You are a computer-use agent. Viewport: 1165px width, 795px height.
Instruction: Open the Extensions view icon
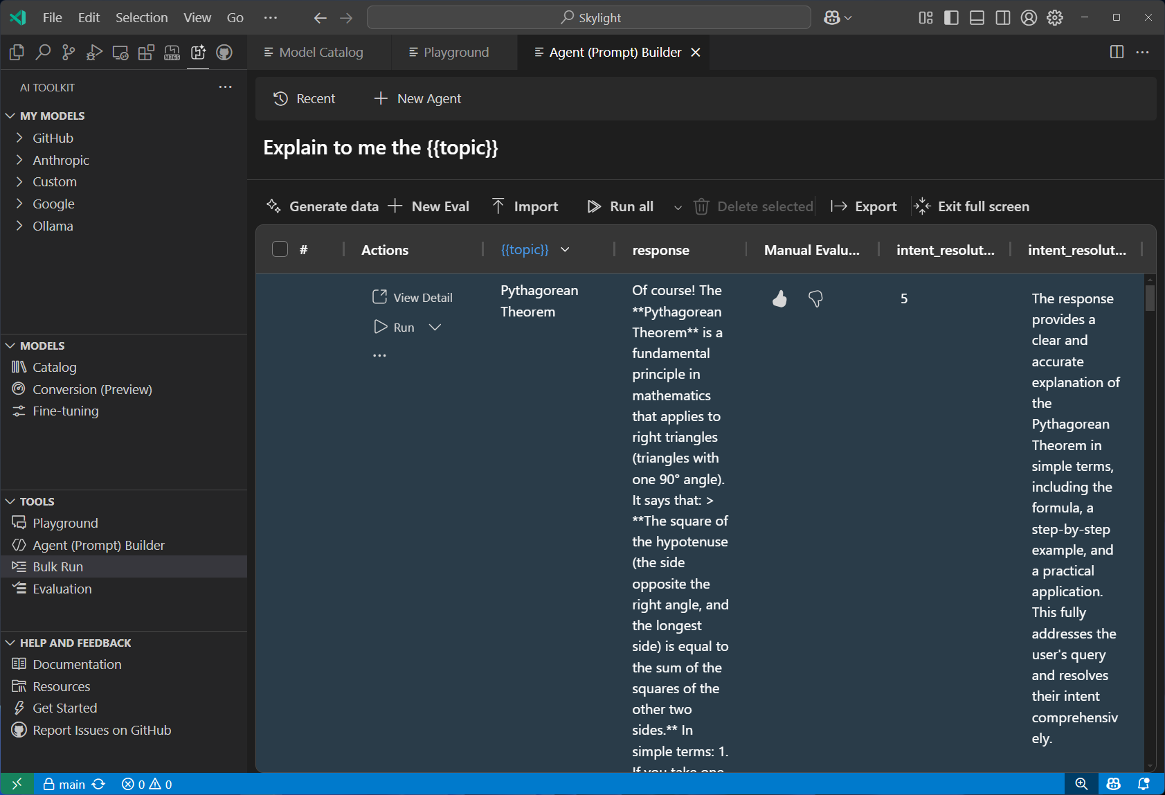(146, 52)
